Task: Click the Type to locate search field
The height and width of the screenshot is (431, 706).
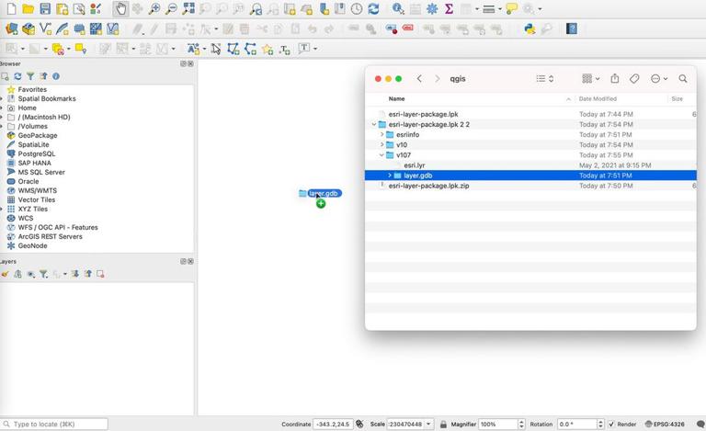Action: tap(55, 425)
